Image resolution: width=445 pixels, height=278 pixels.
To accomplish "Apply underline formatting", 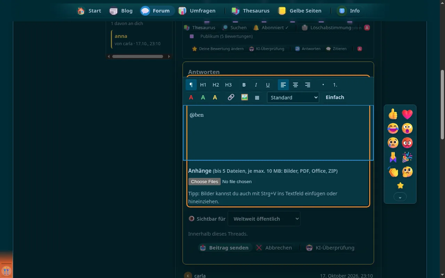I will [x=268, y=85].
